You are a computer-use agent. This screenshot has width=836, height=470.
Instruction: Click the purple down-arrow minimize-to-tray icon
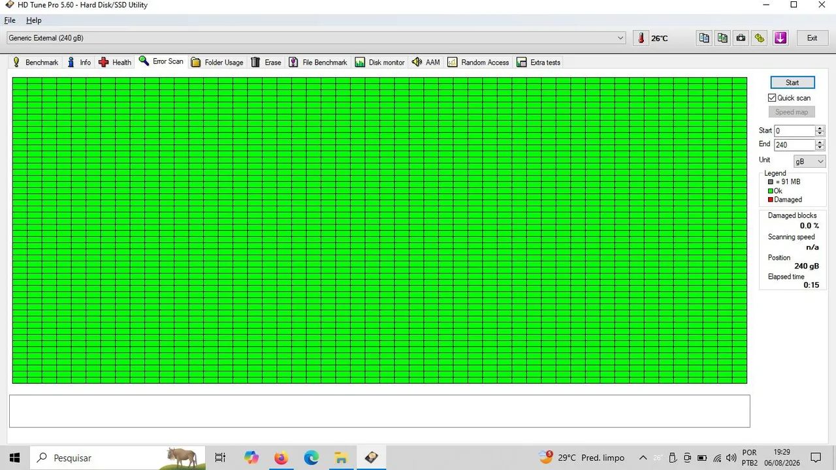(780, 38)
